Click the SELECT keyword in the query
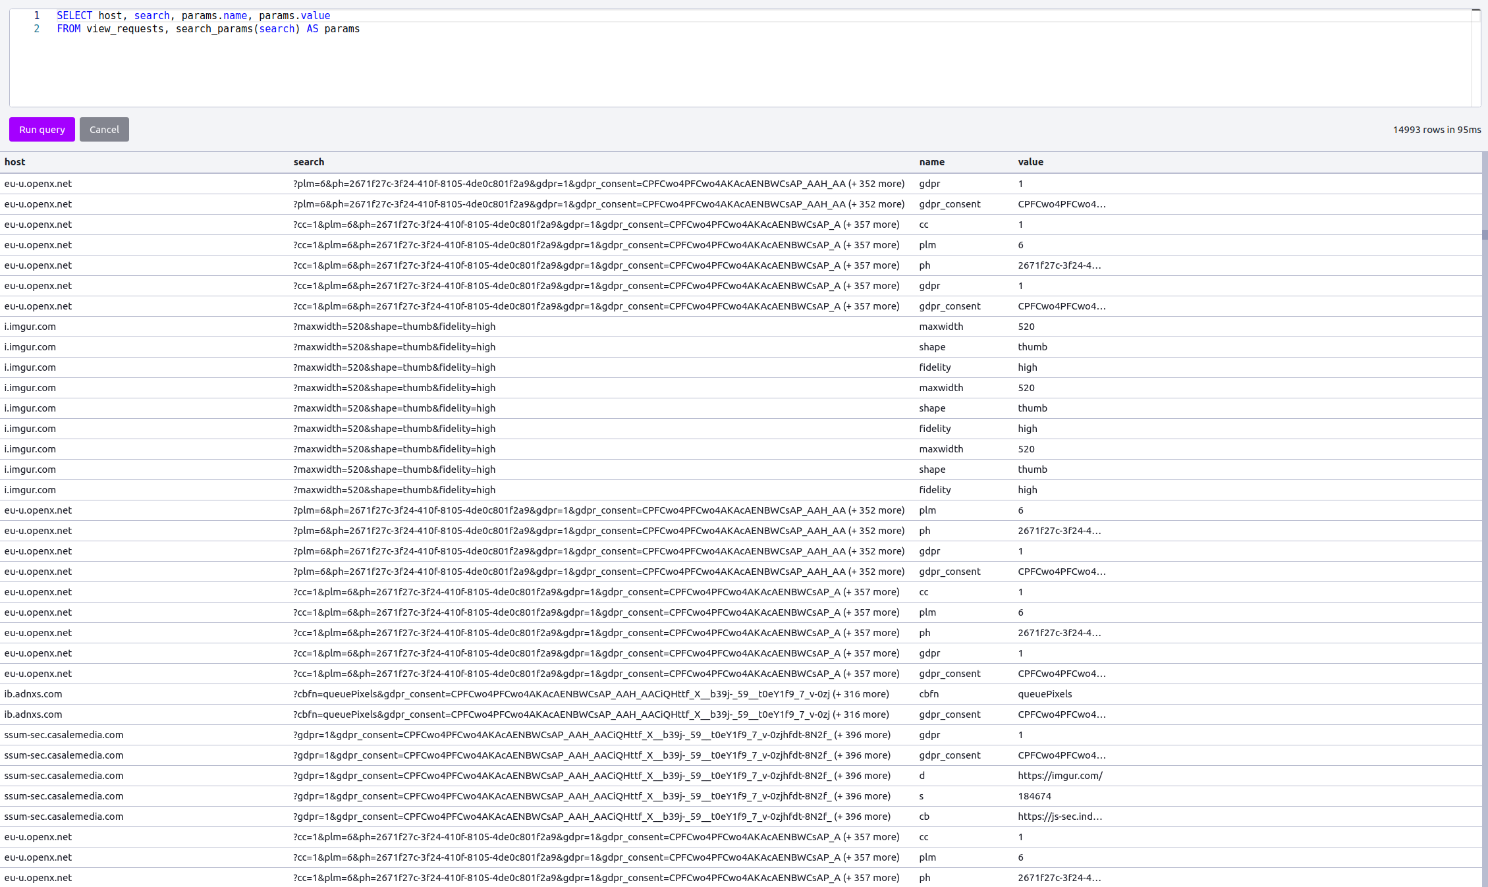This screenshot has height=887, width=1488. [74, 15]
